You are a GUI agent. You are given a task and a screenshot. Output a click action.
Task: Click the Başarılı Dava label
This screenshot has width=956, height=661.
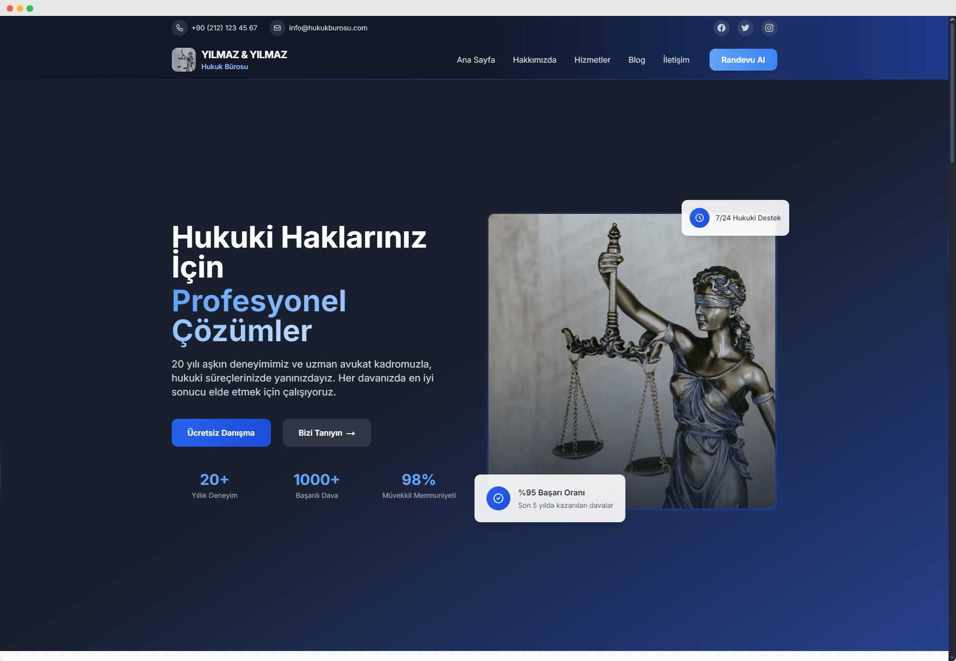pos(317,495)
